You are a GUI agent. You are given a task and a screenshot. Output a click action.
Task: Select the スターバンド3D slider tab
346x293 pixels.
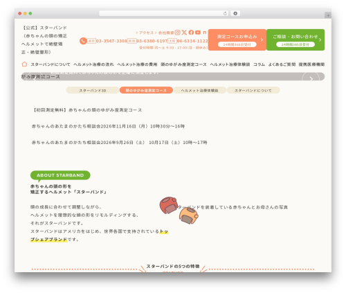(93, 90)
